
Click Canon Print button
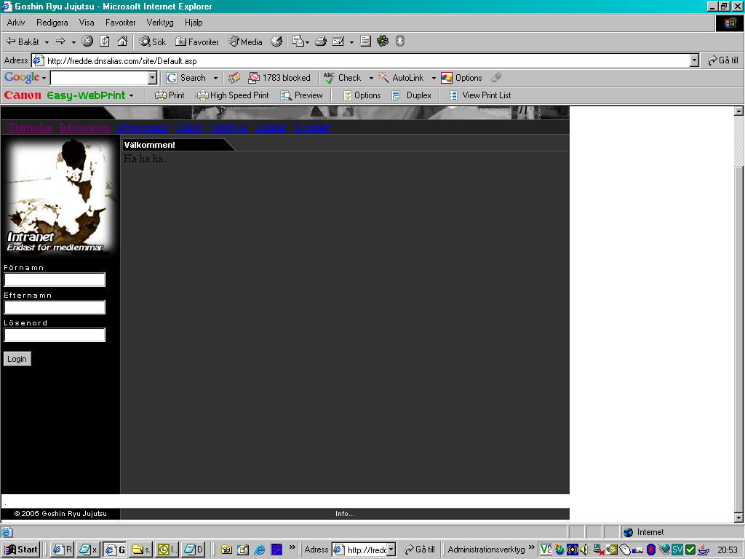pos(170,95)
